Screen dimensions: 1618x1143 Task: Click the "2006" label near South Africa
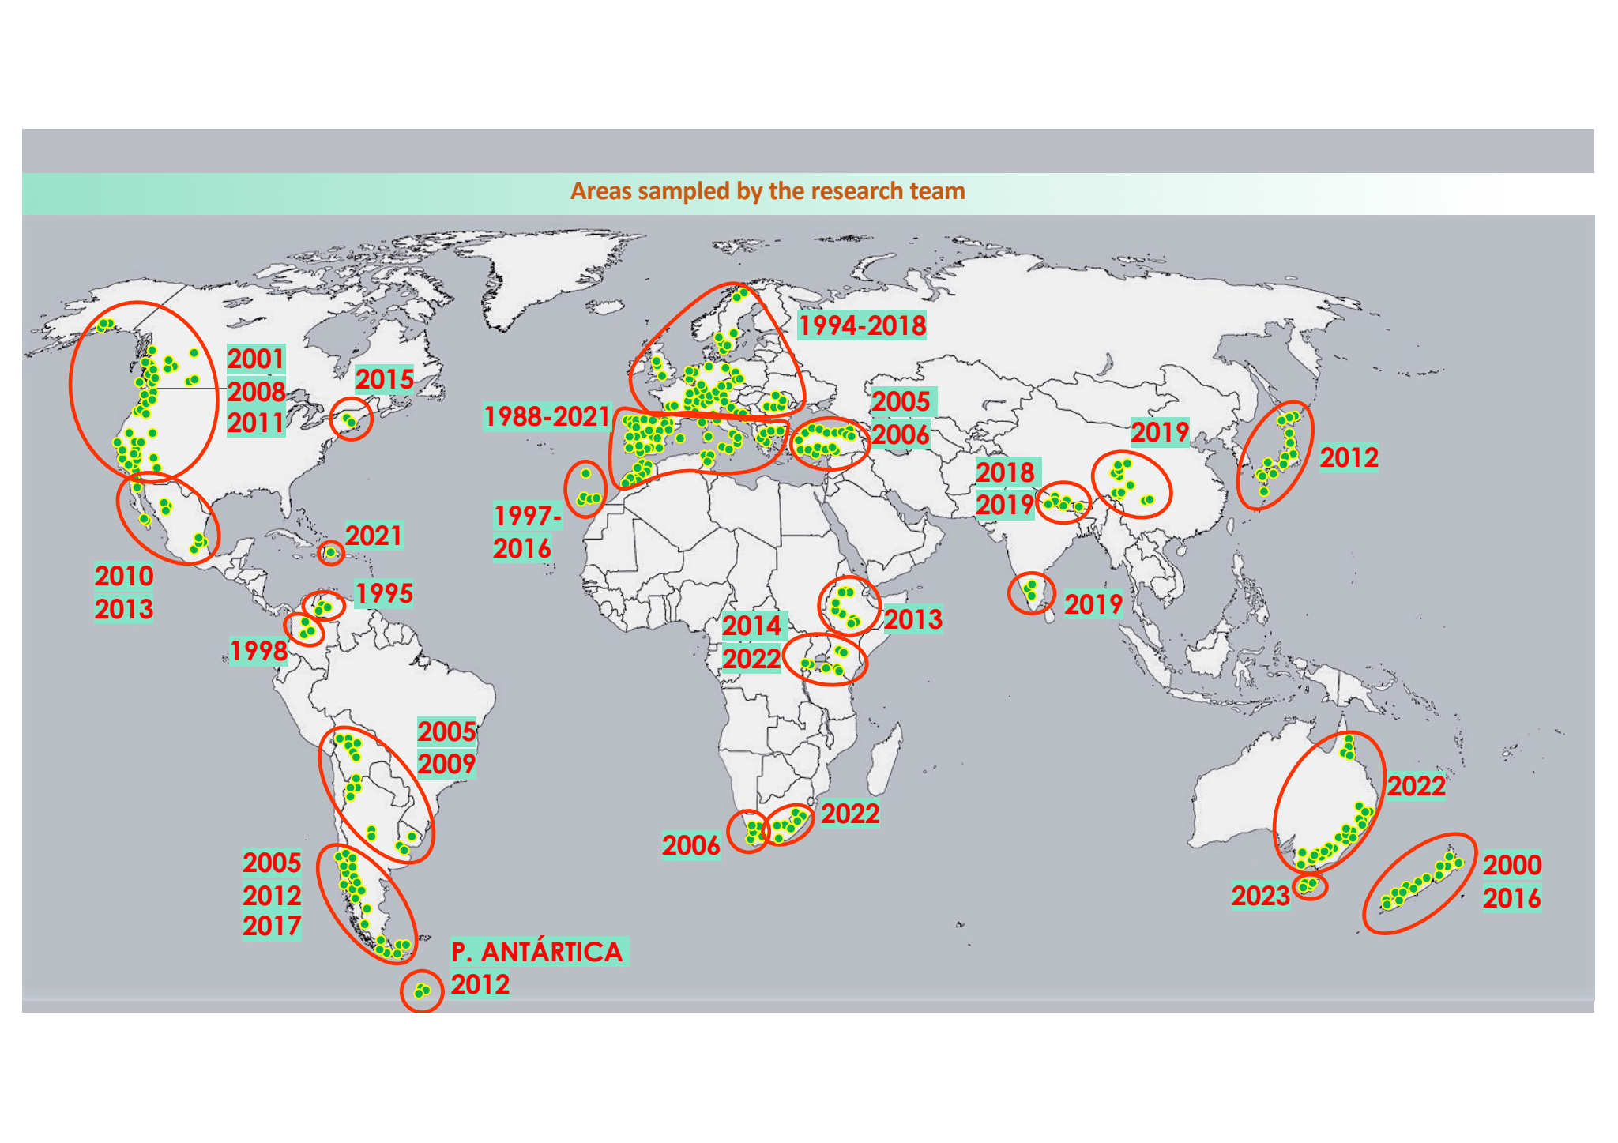(691, 845)
